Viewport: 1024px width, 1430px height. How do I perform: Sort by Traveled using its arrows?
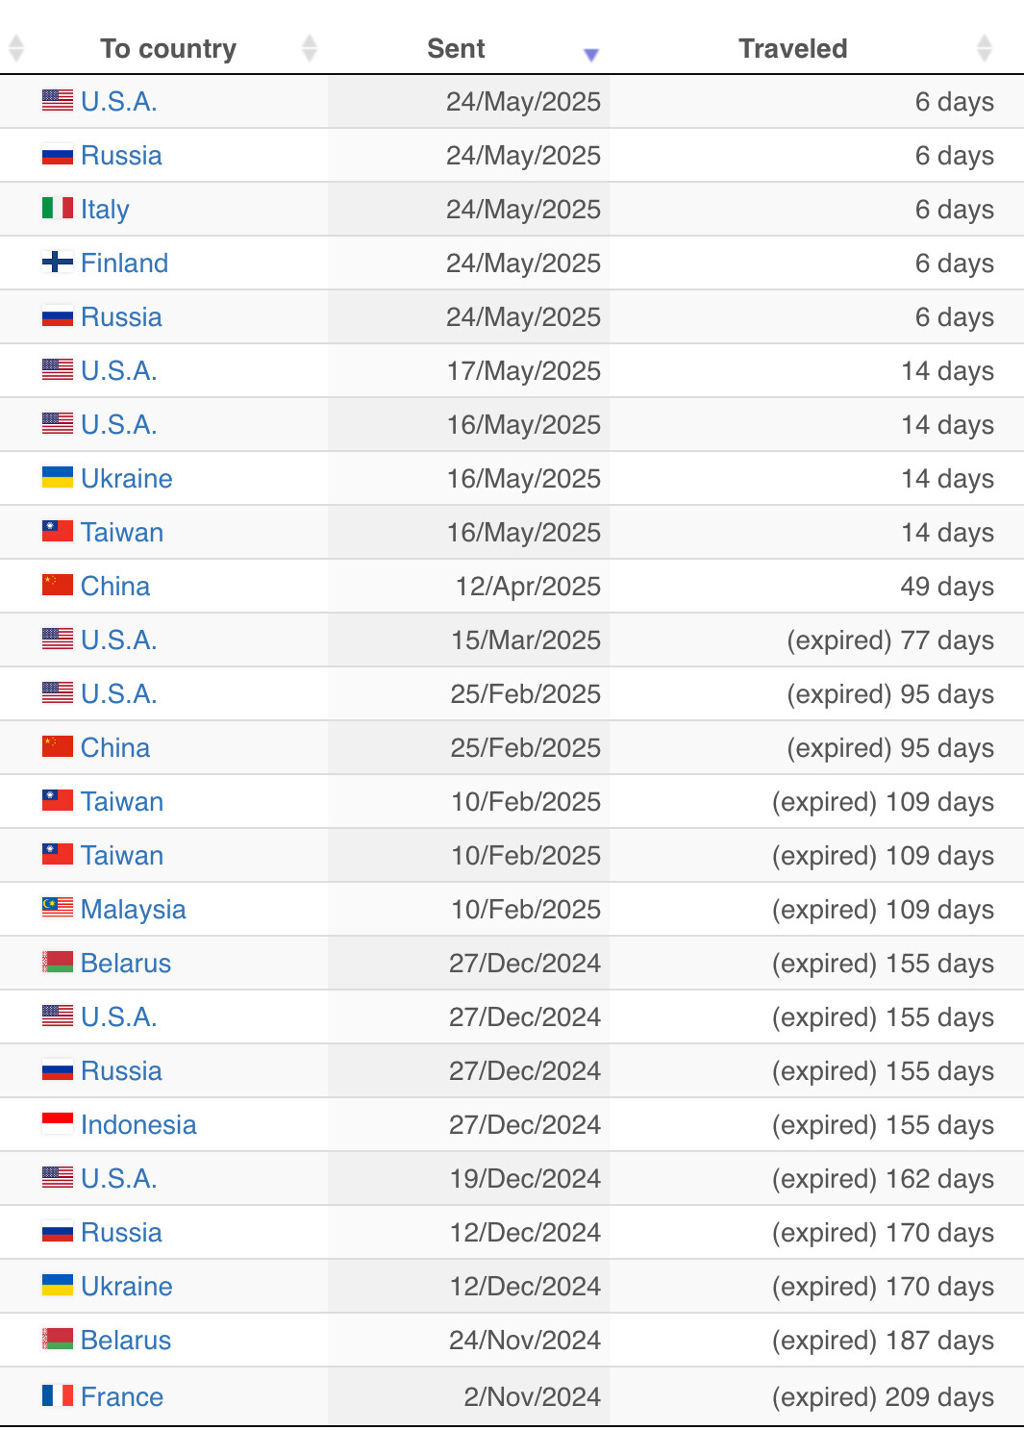[984, 48]
